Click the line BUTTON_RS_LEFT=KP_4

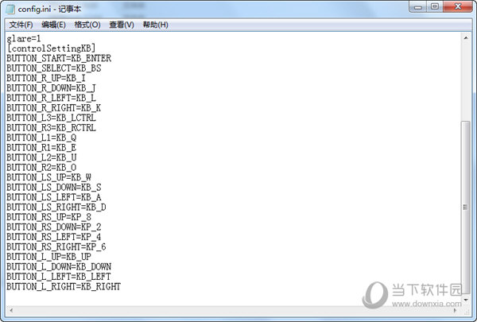[54, 237]
